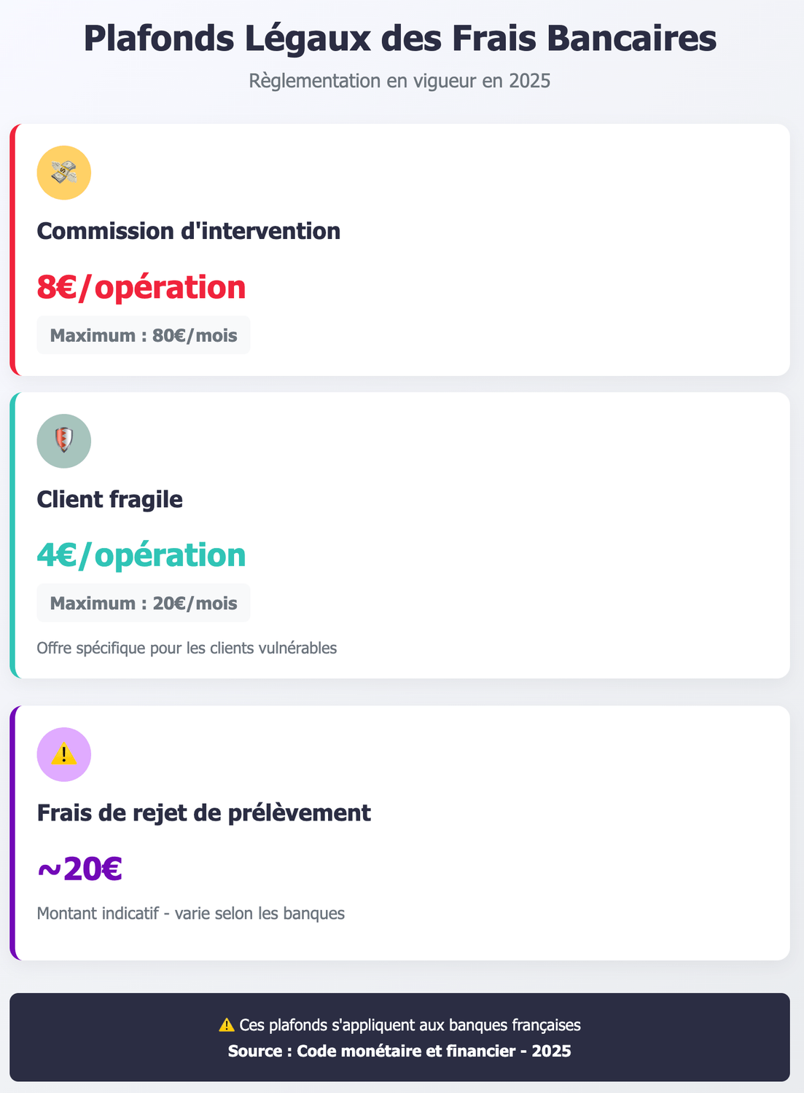Click the Source Code monétaire et financier line
Viewport: 804px width, 1093px height.
[399, 1051]
